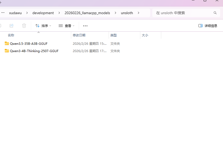Click the sort arrows icon beside 排序

click(37, 26)
